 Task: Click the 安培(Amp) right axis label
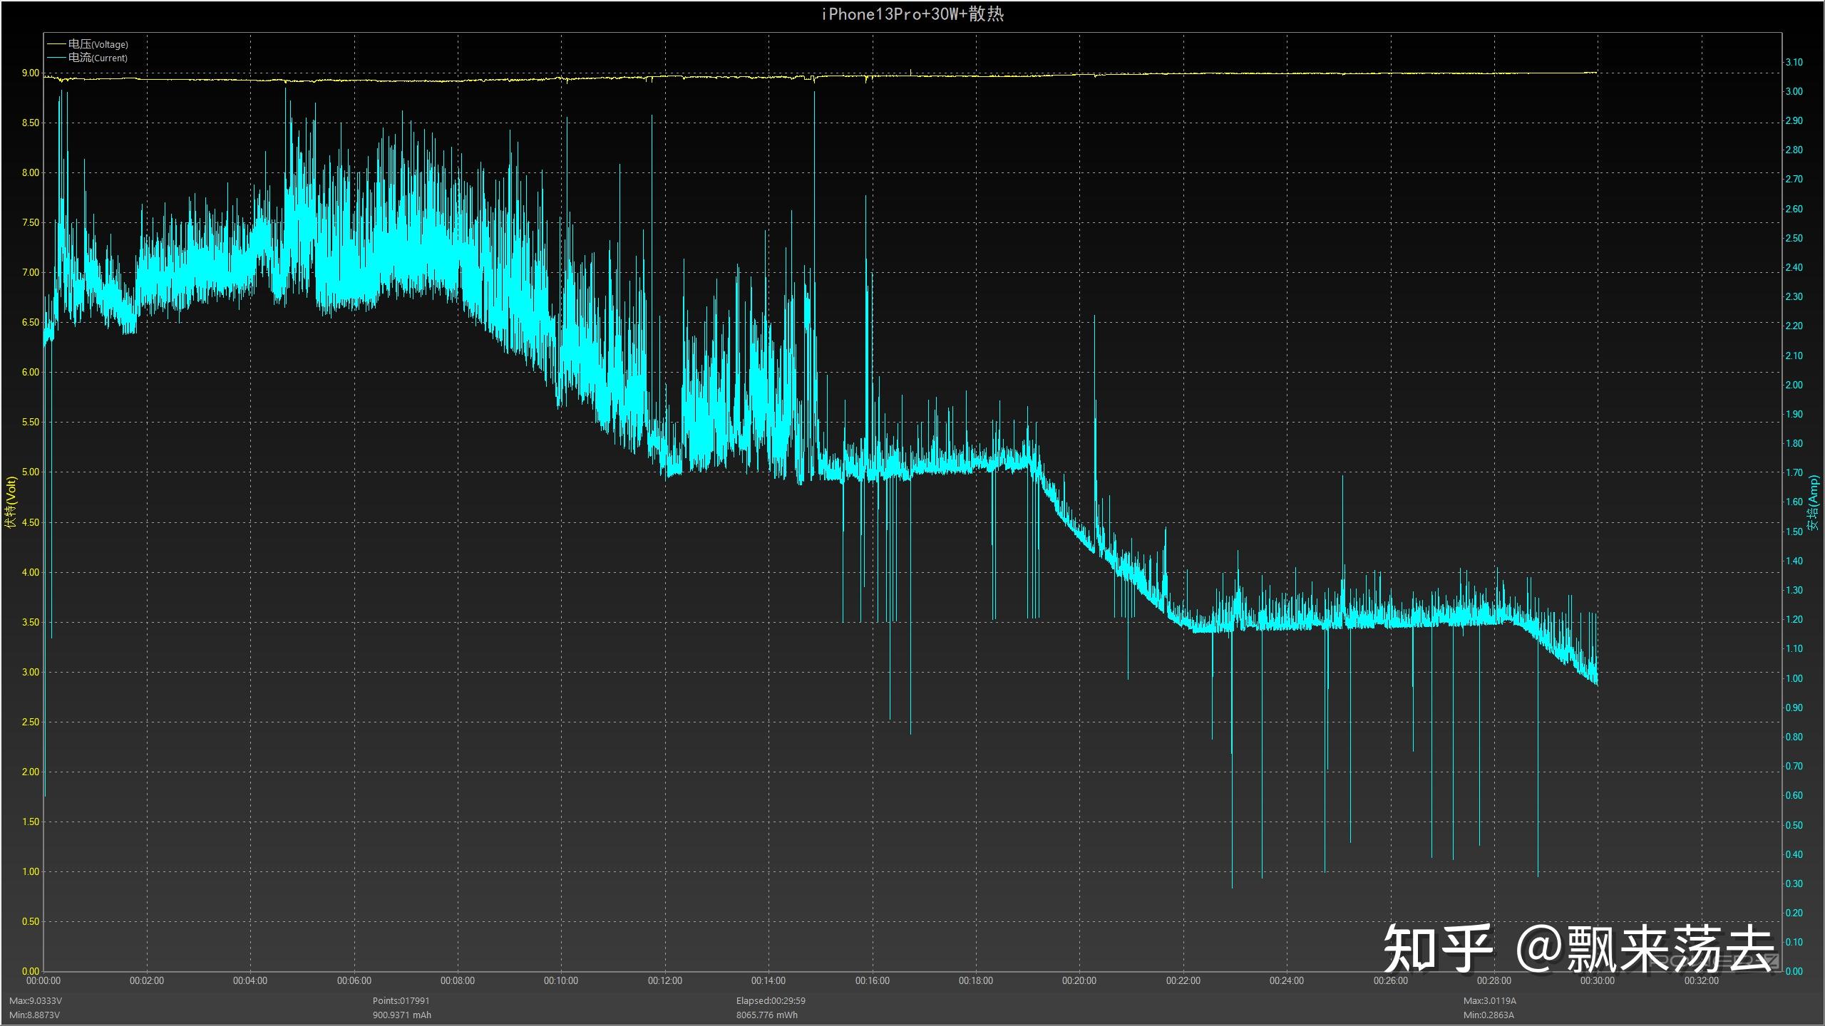click(1814, 502)
